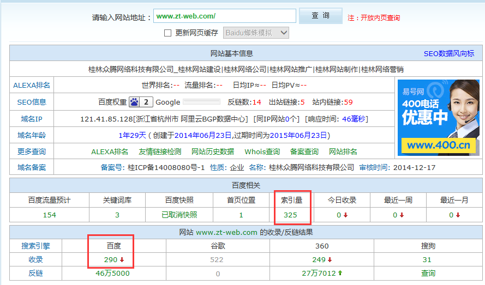The height and width of the screenshot is (285, 485).
Task: Open green ALEXA排名 query link
Action: coord(110,152)
